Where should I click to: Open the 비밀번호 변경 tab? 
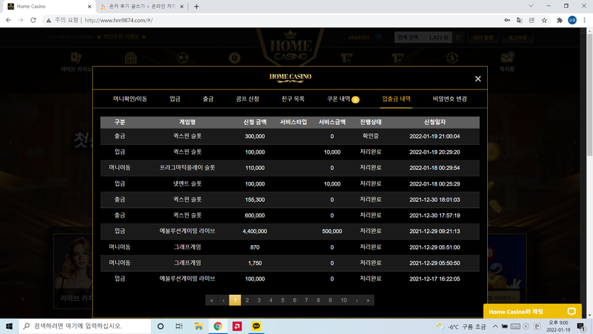point(450,99)
